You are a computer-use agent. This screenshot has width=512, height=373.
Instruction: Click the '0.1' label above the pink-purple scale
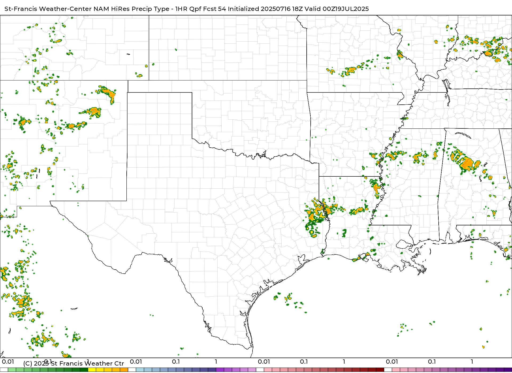point(432,362)
